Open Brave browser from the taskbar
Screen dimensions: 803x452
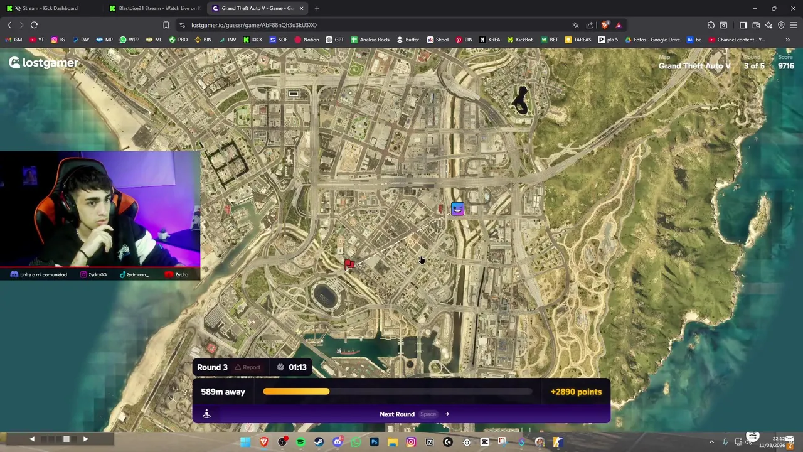[x=264, y=443]
